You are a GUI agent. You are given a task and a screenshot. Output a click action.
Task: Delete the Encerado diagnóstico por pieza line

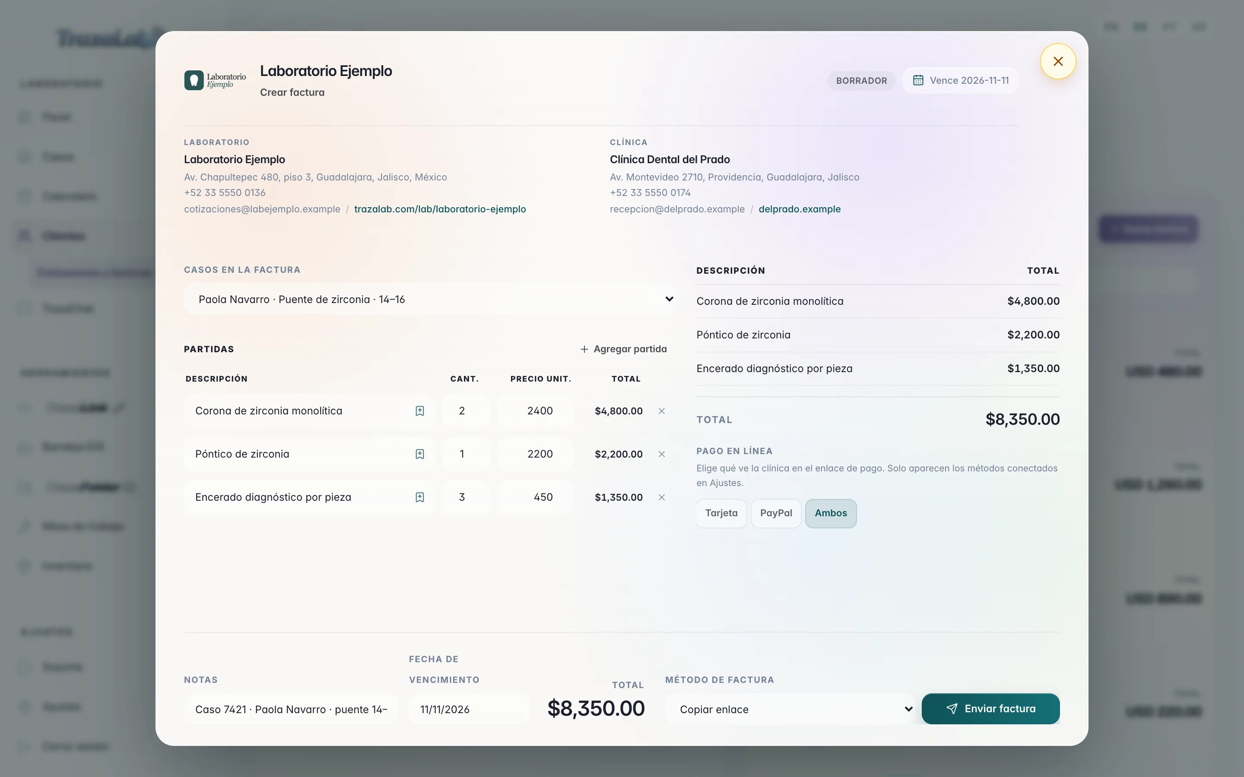(662, 497)
